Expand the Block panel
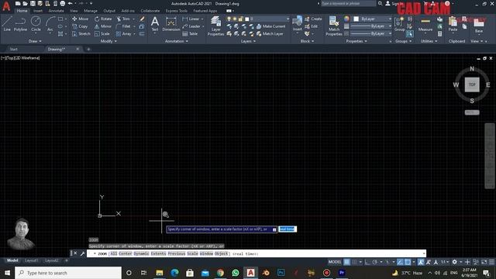This screenshot has width=496, height=279. [307, 41]
